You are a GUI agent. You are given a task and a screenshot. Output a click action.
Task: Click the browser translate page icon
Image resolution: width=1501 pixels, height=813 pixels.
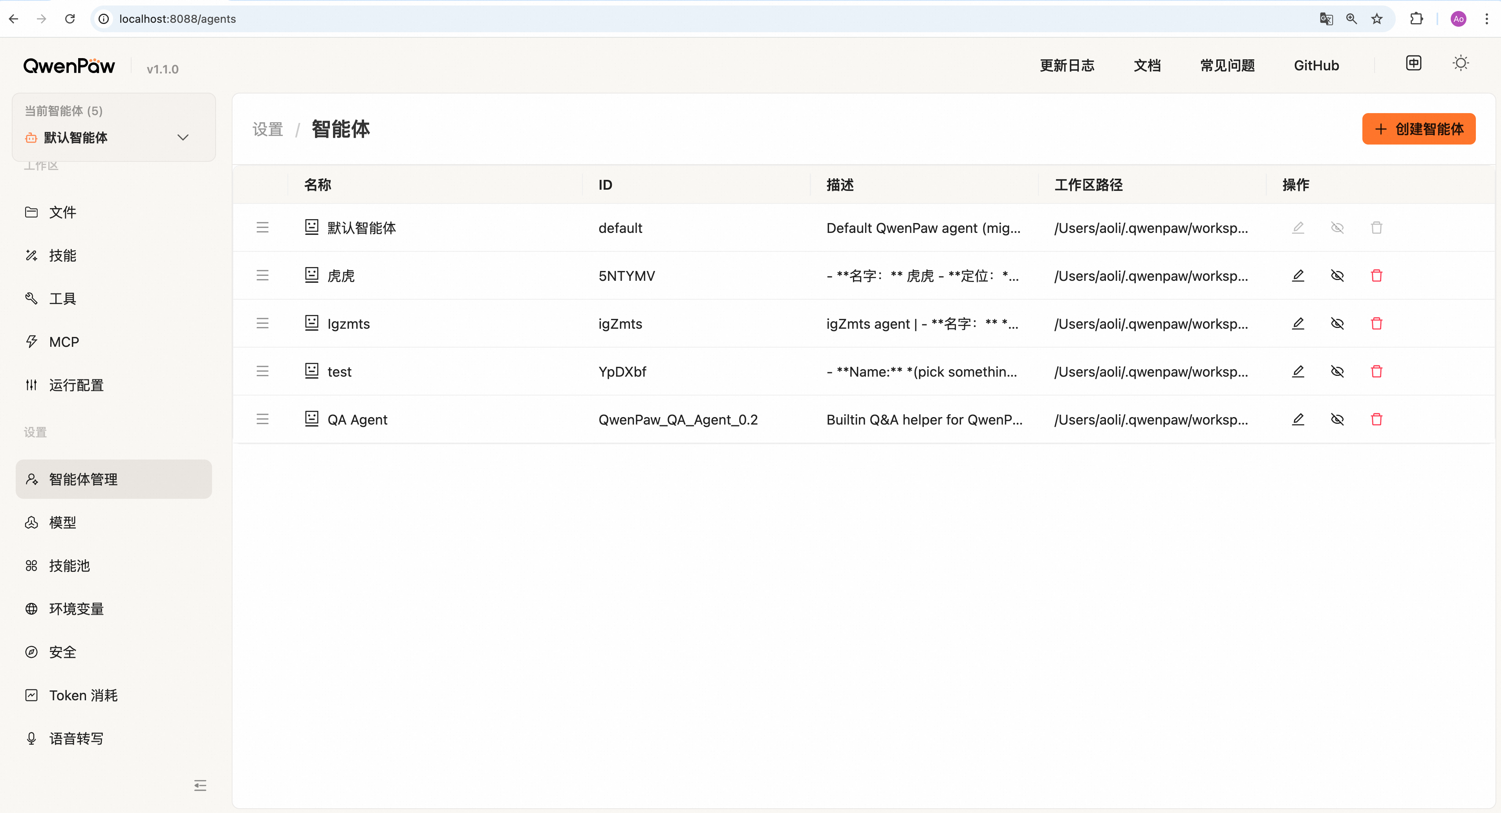pyautogui.click(x=1325, y=18)
